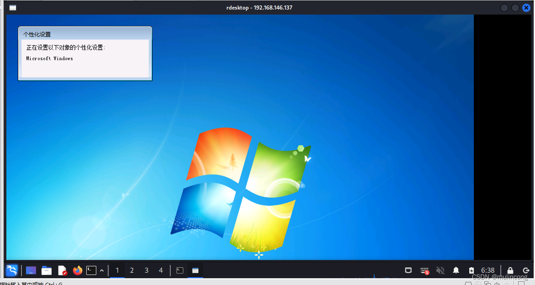
Task: Click the 个性化设置 dialog title
Action: click(37, 34)
